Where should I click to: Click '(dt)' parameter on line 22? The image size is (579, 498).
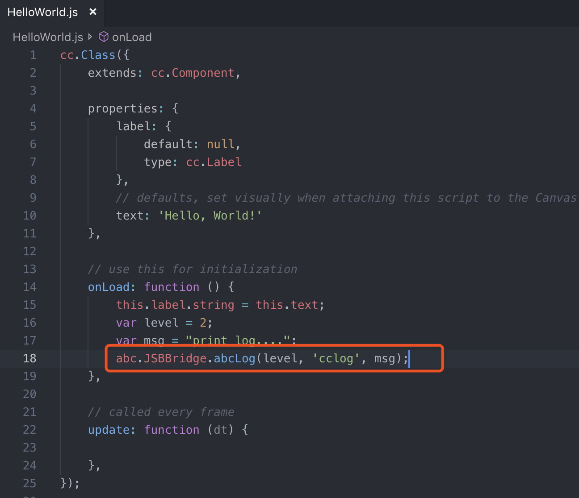(221, 430)
